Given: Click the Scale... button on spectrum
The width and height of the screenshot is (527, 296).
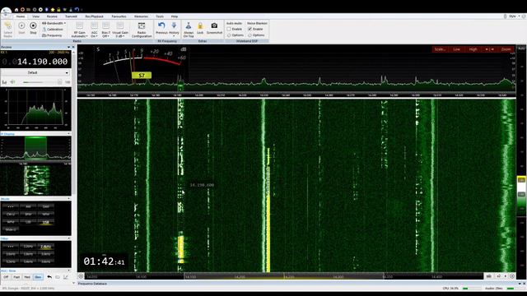Looking at the screenshot, I should point(440,49).
